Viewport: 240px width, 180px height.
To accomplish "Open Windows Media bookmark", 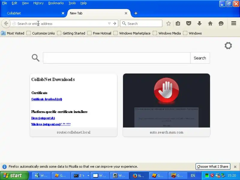I will point(167,33).
